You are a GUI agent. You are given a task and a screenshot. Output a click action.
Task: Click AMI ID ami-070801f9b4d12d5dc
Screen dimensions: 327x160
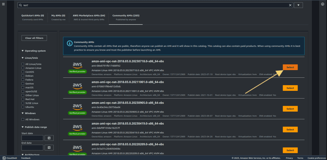pos(106,87)
